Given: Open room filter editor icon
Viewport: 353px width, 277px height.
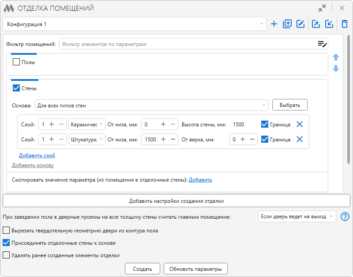Looking at the screenshot, I should (x=322, y=44).
